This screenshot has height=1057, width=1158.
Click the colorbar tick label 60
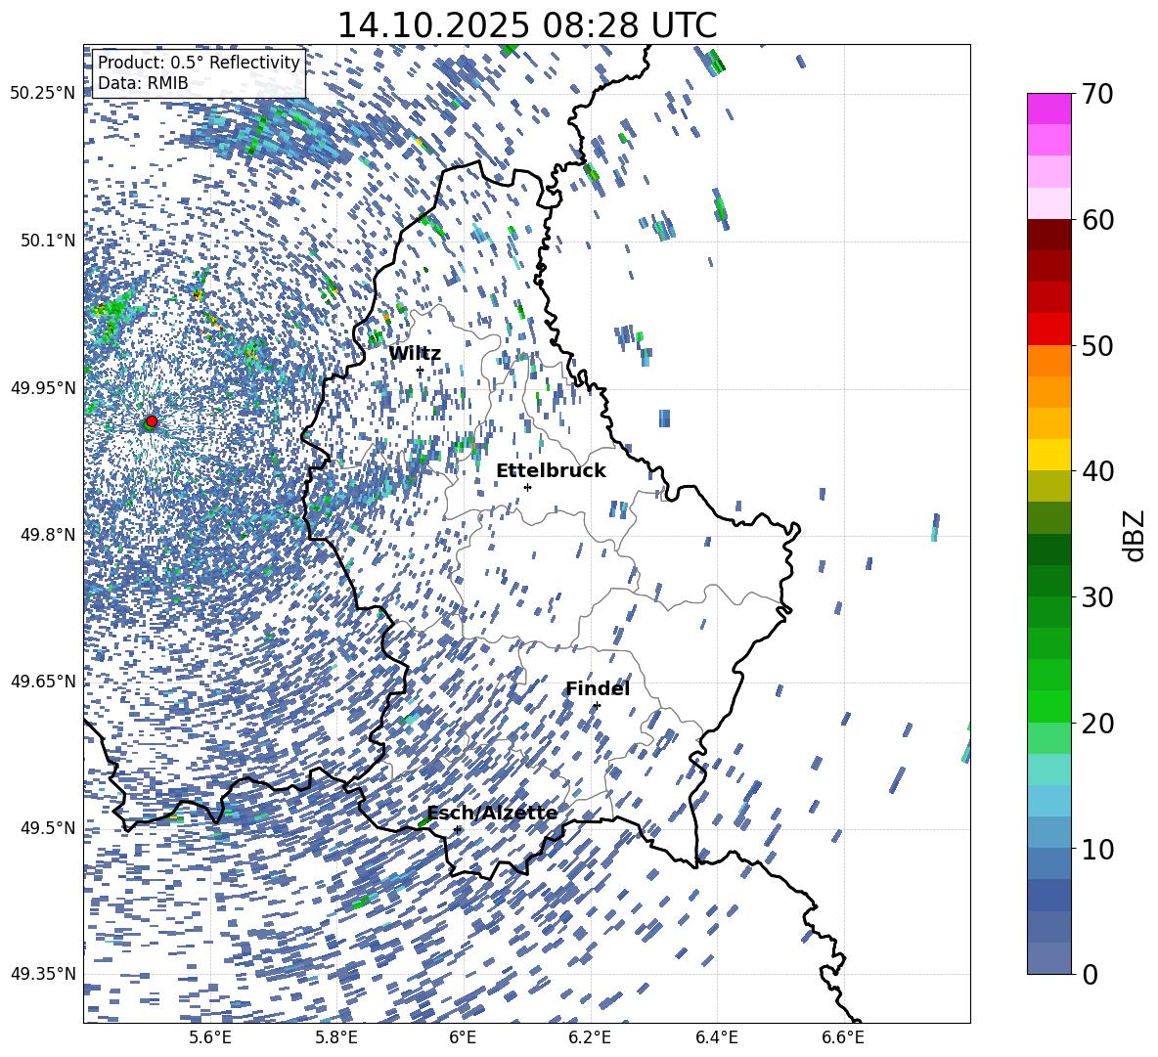(1097, 220)
